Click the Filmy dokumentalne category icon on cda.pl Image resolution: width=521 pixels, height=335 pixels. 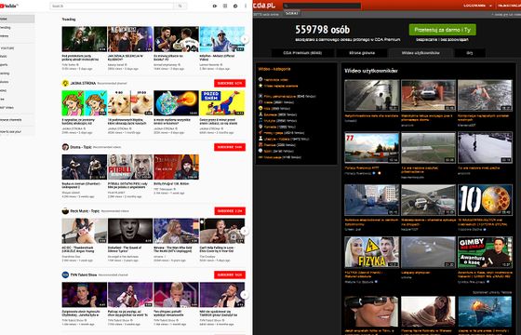click(x=260, y=96)
